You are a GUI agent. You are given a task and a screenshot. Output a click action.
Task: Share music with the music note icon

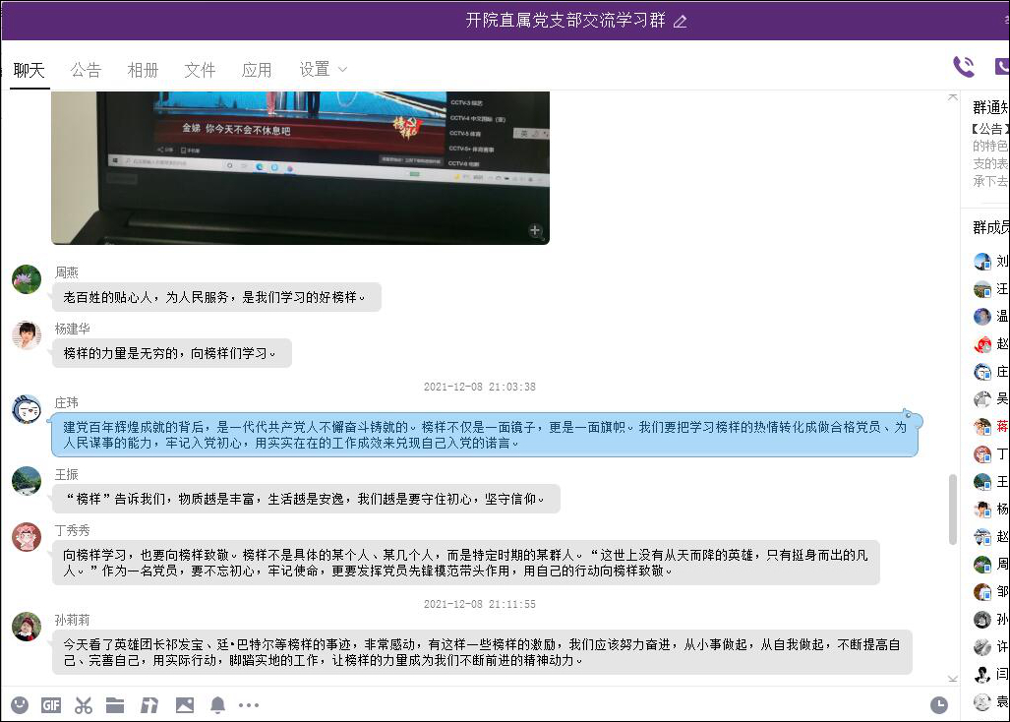(149, 705)
